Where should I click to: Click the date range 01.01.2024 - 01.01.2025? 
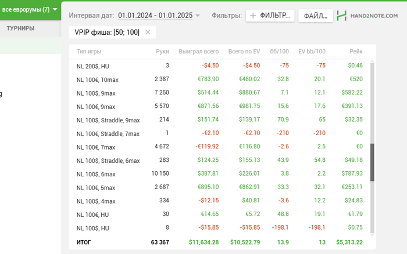point(155,16)
